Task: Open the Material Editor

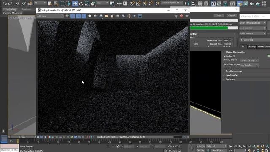Action: (x=232, y=3)
